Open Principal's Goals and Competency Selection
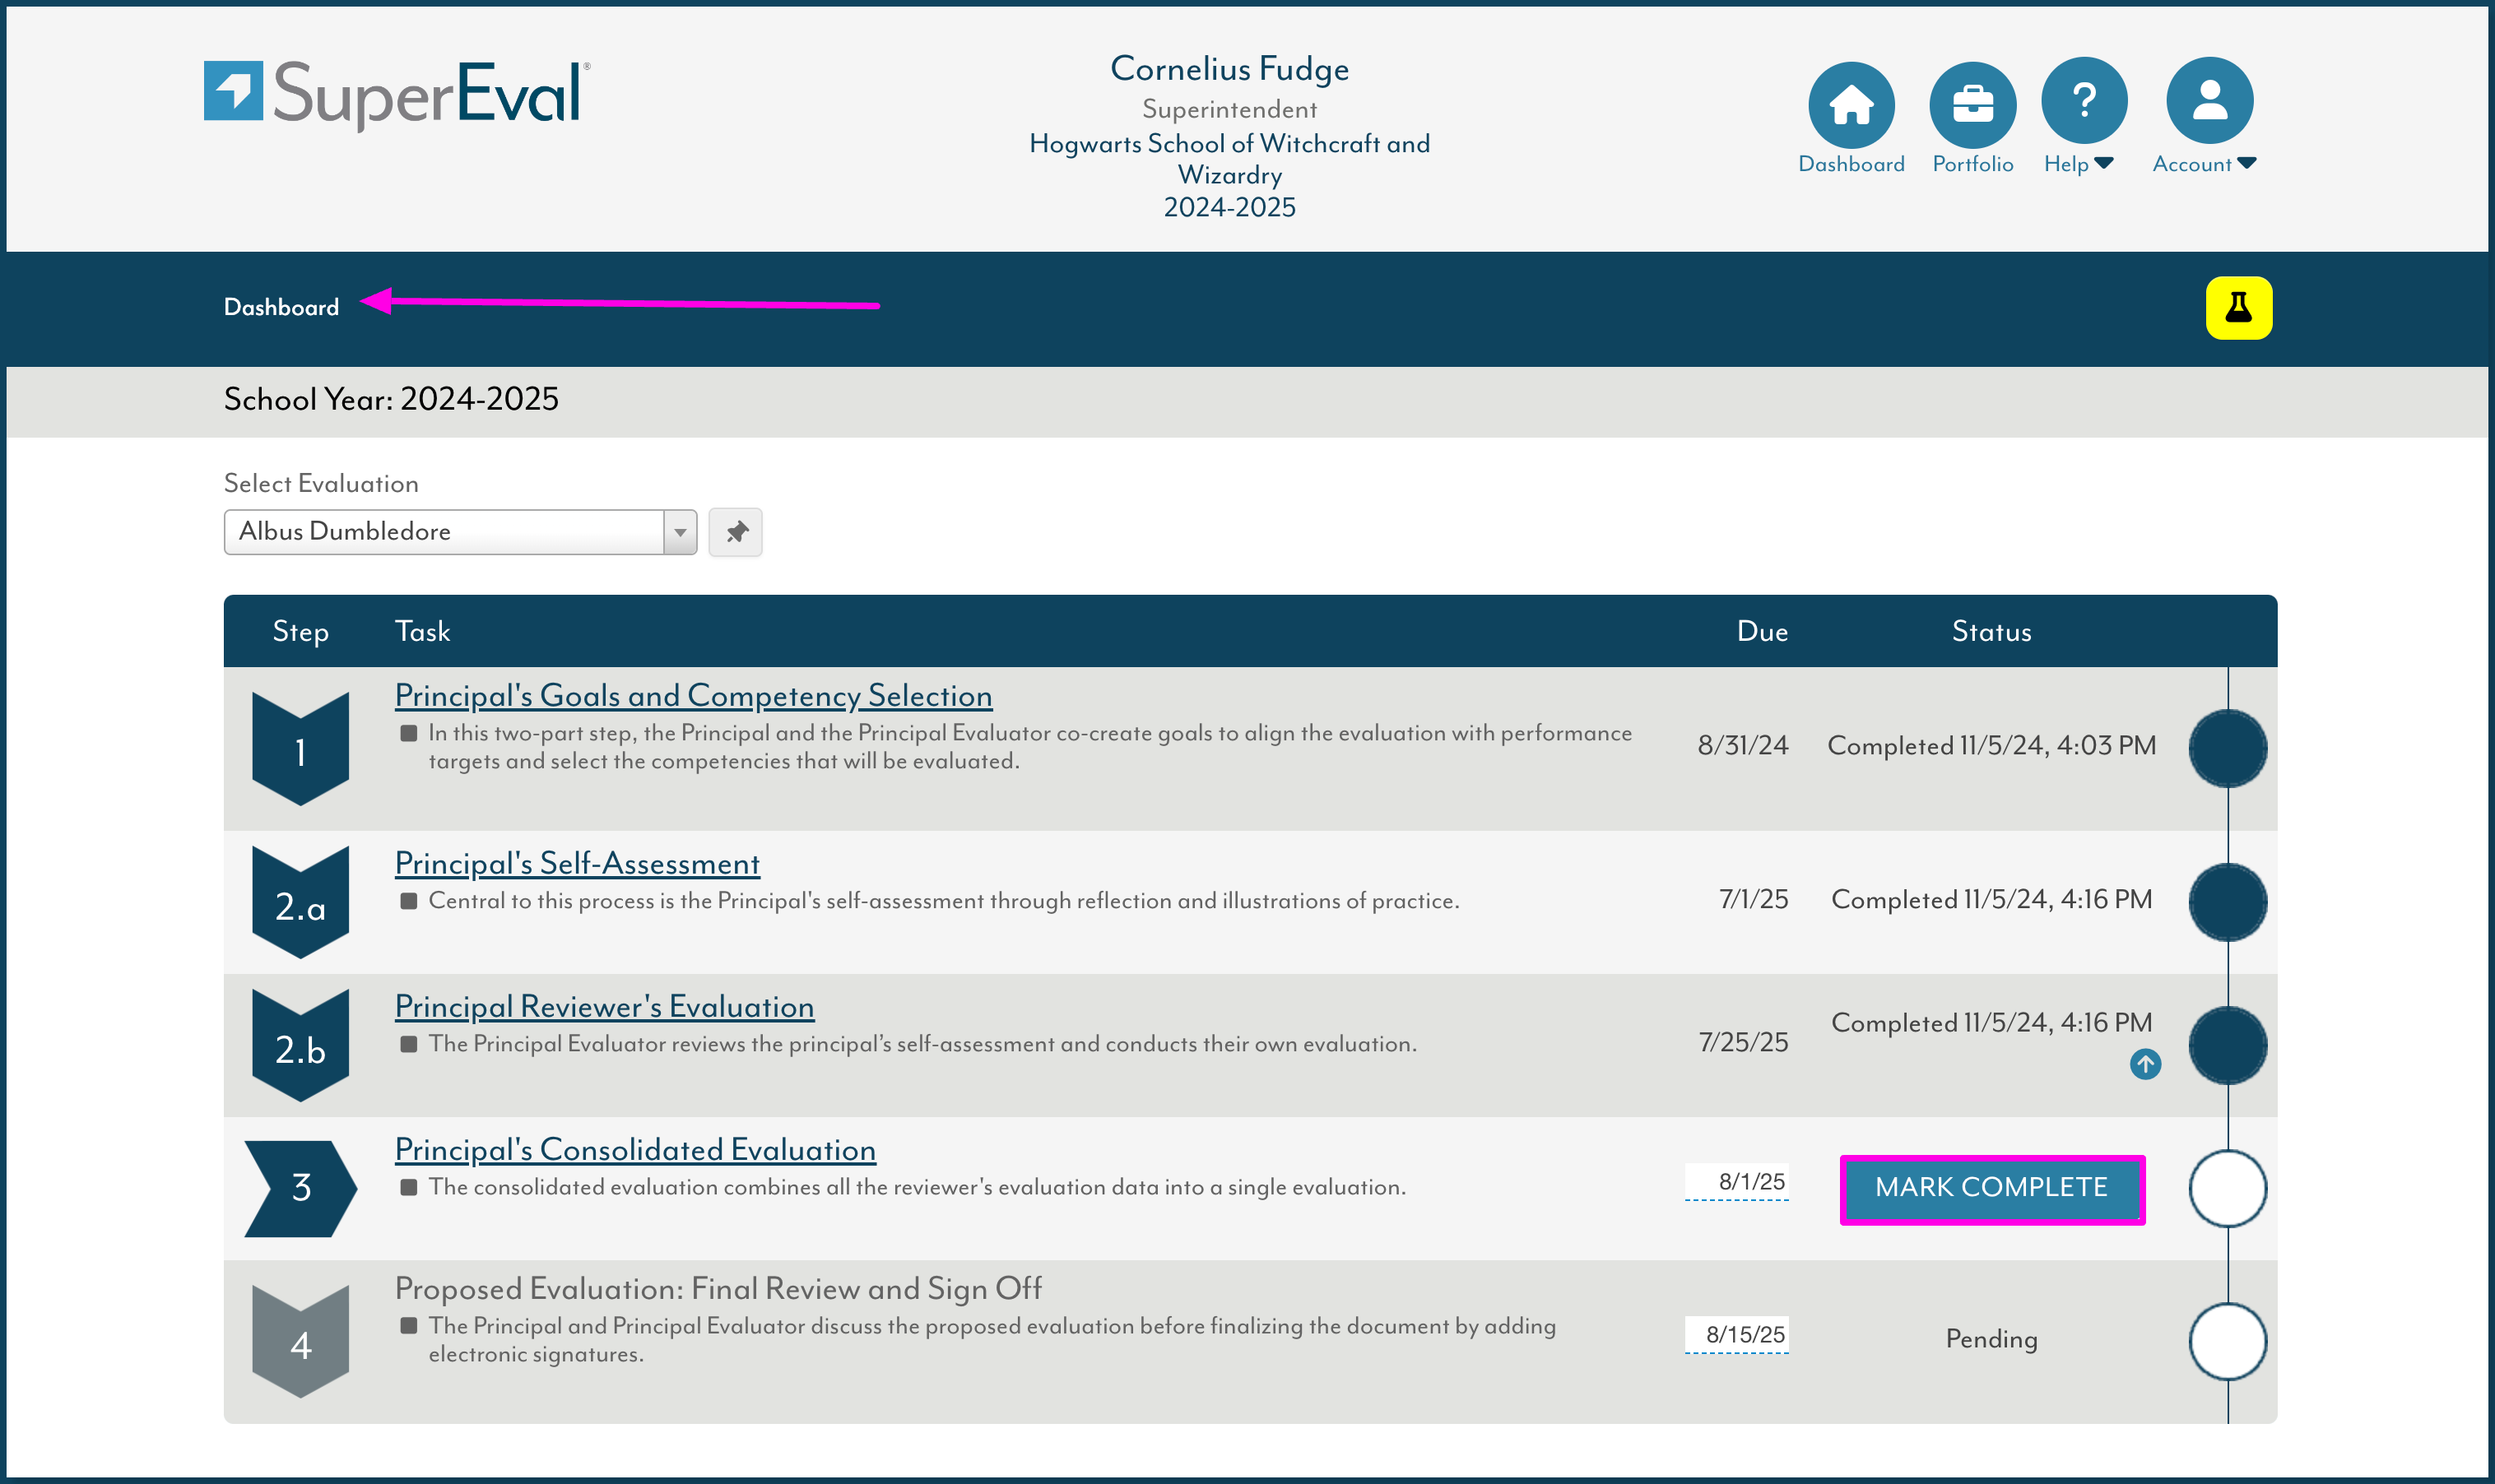 coord(693,695)
